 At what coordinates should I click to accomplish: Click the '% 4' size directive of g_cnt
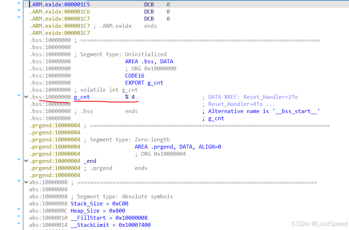(130, 97)
